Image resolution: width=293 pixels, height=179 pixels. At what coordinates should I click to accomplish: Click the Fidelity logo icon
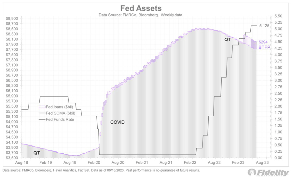tap(252, 173)
